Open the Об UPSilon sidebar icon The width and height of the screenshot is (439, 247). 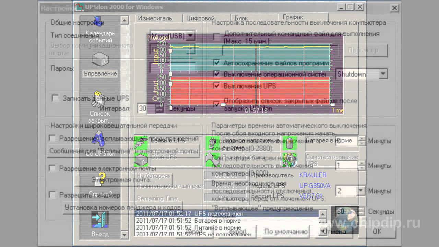coord(98,139)
